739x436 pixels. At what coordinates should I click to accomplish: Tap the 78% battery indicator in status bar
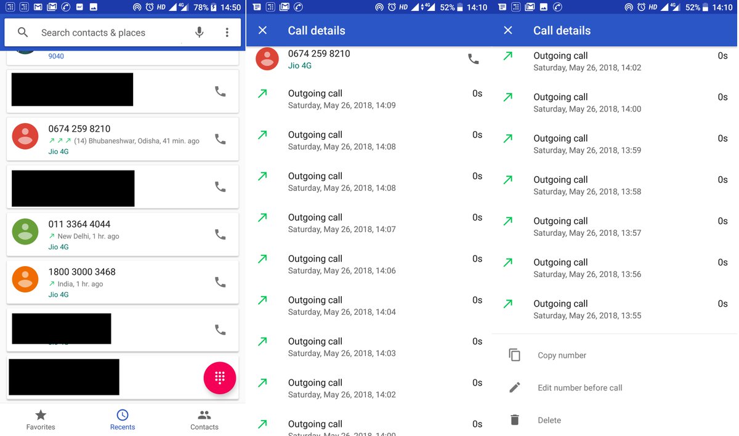(x=205, y=7)
